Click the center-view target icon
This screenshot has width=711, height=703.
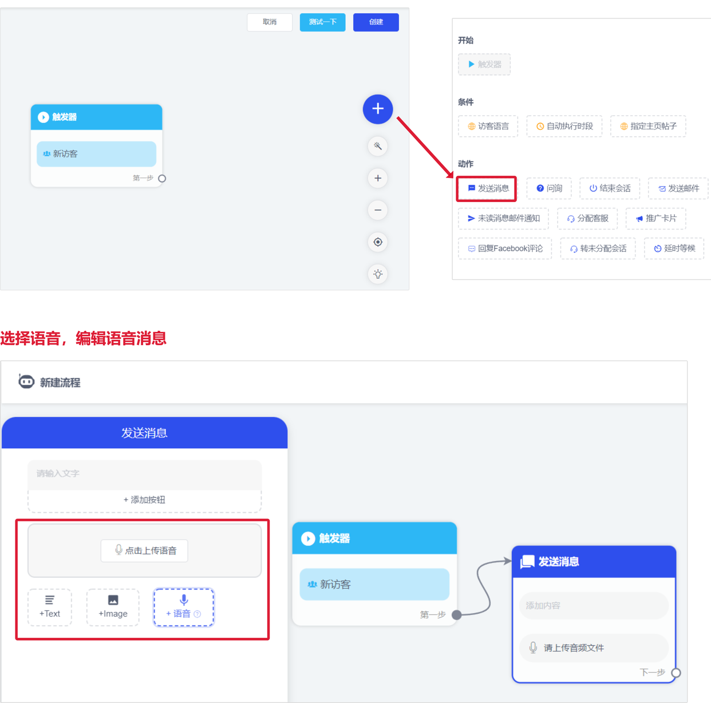point(378,242)
